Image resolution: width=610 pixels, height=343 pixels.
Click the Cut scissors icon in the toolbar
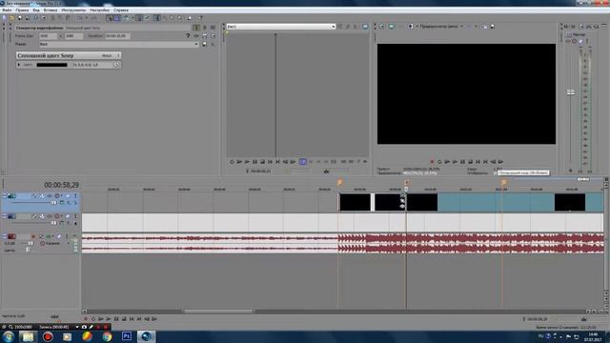[53, 18]
